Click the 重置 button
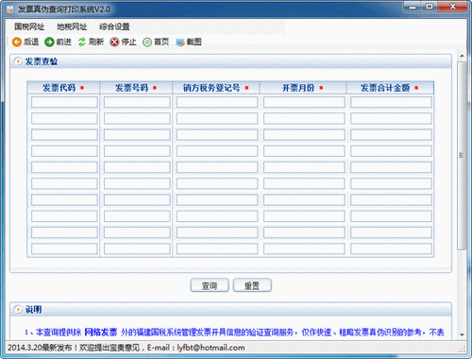Viewport: 472px width, 359px height. pos(252,285)
